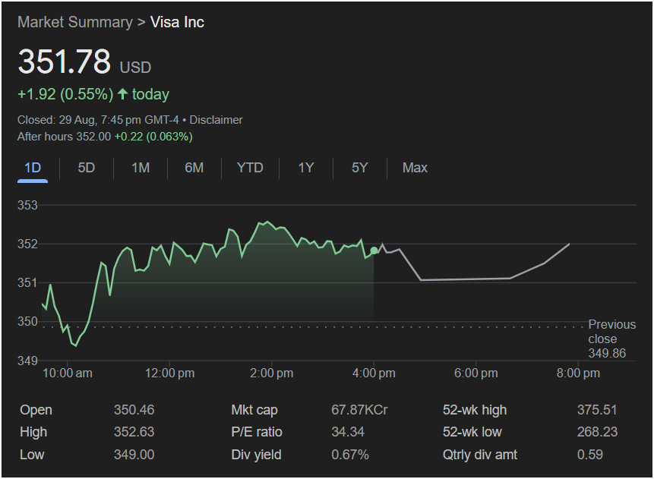Screen dimensions: 654x479
Task: Click the High value 352.63
Action: pyautogui.click(x=134, y=432)
